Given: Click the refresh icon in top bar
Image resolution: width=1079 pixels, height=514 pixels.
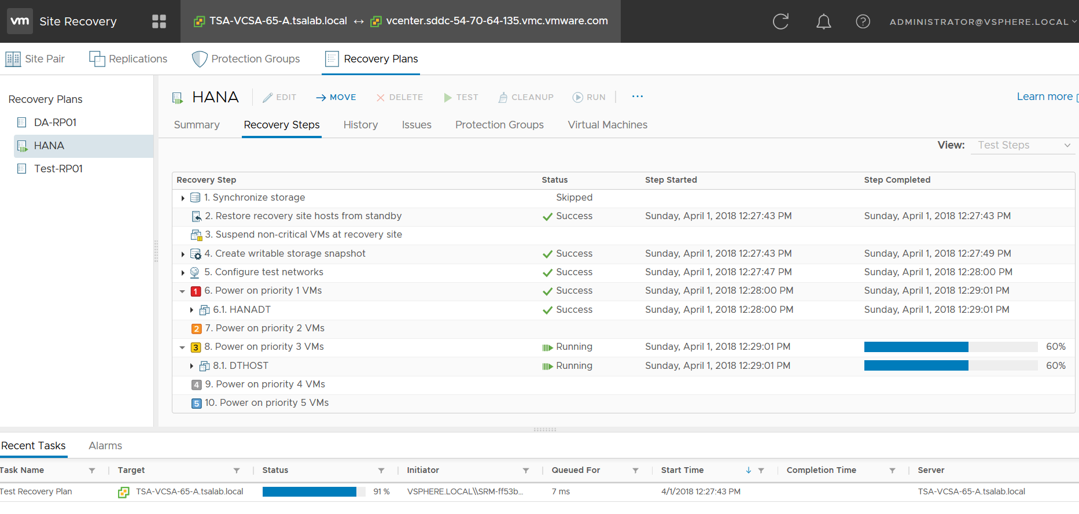Looking at the screenshot, I should click(780, 21).
